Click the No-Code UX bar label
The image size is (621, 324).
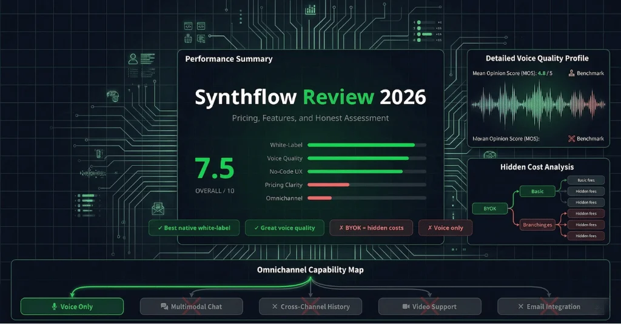point(286,172)
